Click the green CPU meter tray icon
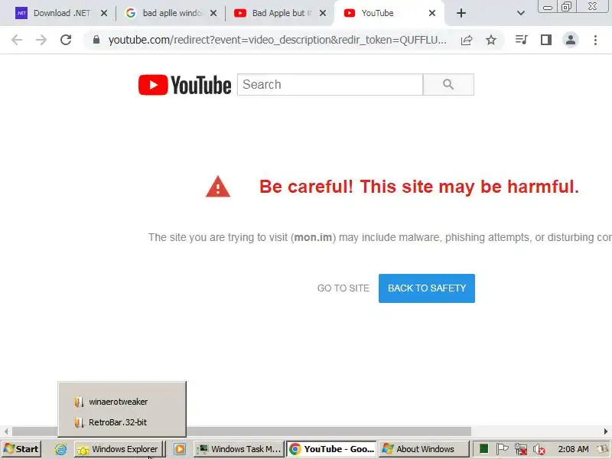The image size is (612, 459). [483, 449]
